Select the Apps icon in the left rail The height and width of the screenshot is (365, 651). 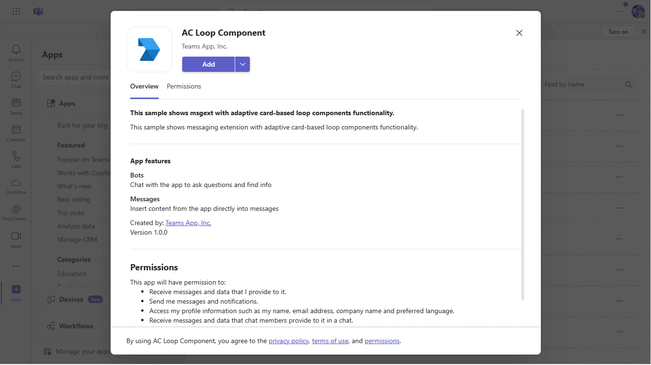click(x=16, y=289)
